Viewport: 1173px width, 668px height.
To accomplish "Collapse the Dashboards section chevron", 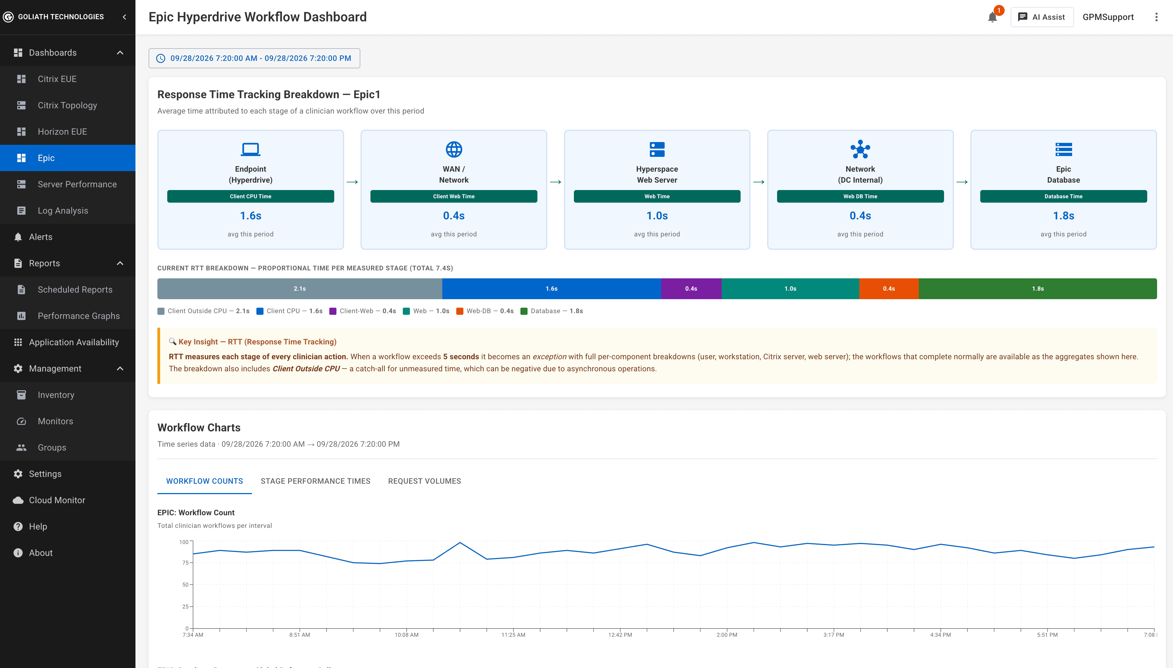I will (120, 53).
